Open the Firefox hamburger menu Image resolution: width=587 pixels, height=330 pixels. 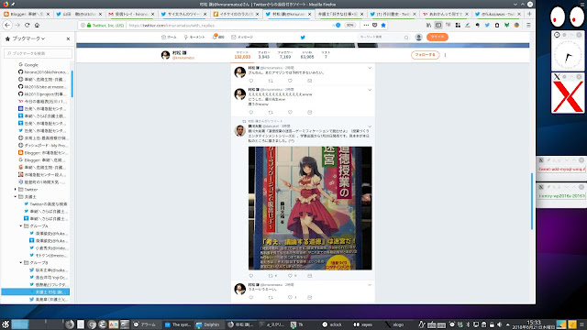[528, 25]
